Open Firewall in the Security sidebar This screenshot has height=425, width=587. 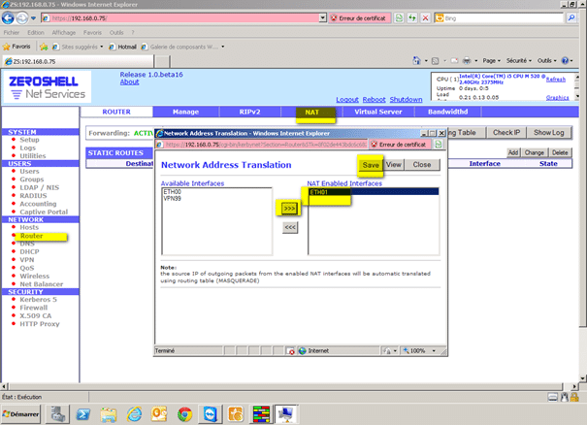(34, 308)
